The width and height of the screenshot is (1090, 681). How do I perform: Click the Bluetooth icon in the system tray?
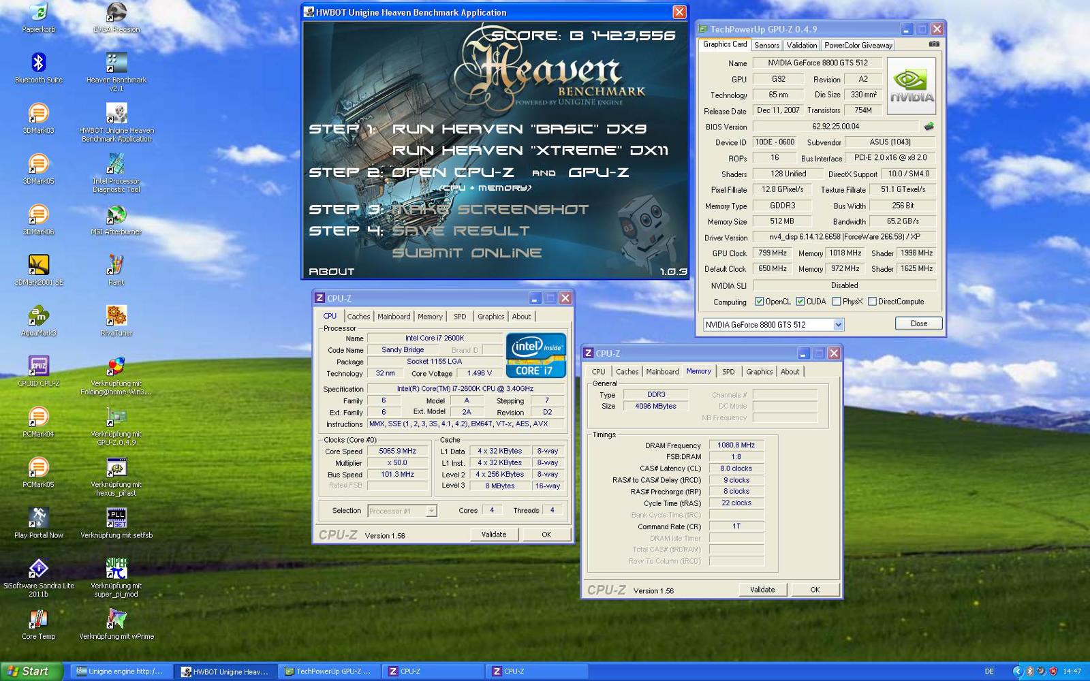coord(1030,671)
